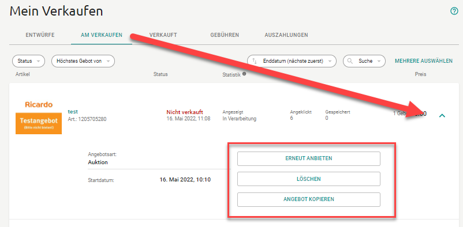Open the Status filter dropdown

[x=28, y=61]
